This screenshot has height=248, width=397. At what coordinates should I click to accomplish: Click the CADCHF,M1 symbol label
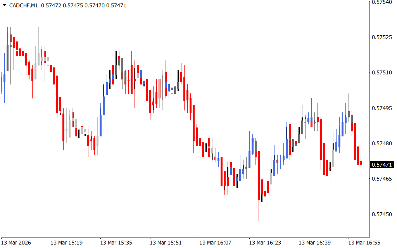(22, 5)
